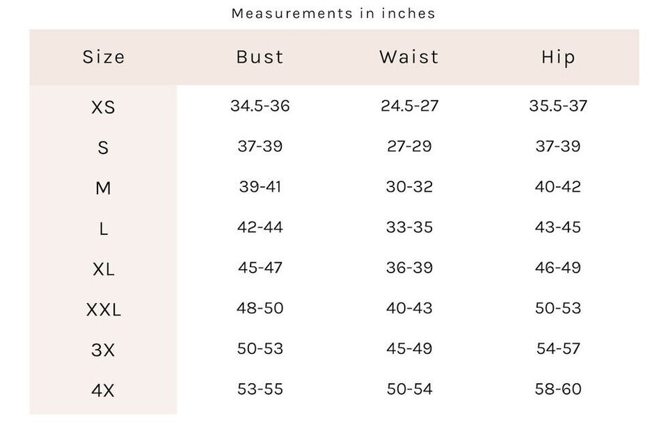Click the Measurements in inches heading

pos(333,14)
